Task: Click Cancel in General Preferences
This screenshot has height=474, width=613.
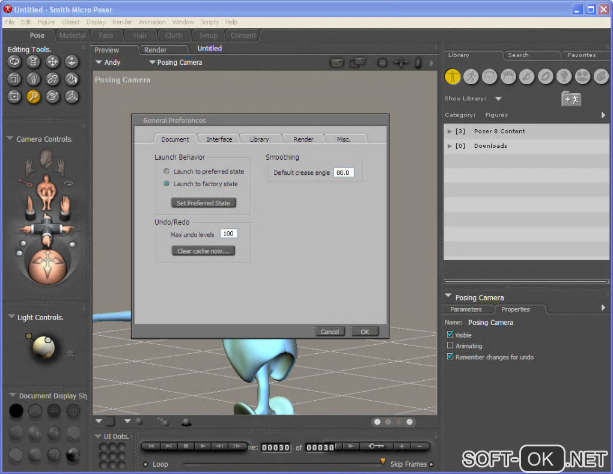Action: pos(330,332)
